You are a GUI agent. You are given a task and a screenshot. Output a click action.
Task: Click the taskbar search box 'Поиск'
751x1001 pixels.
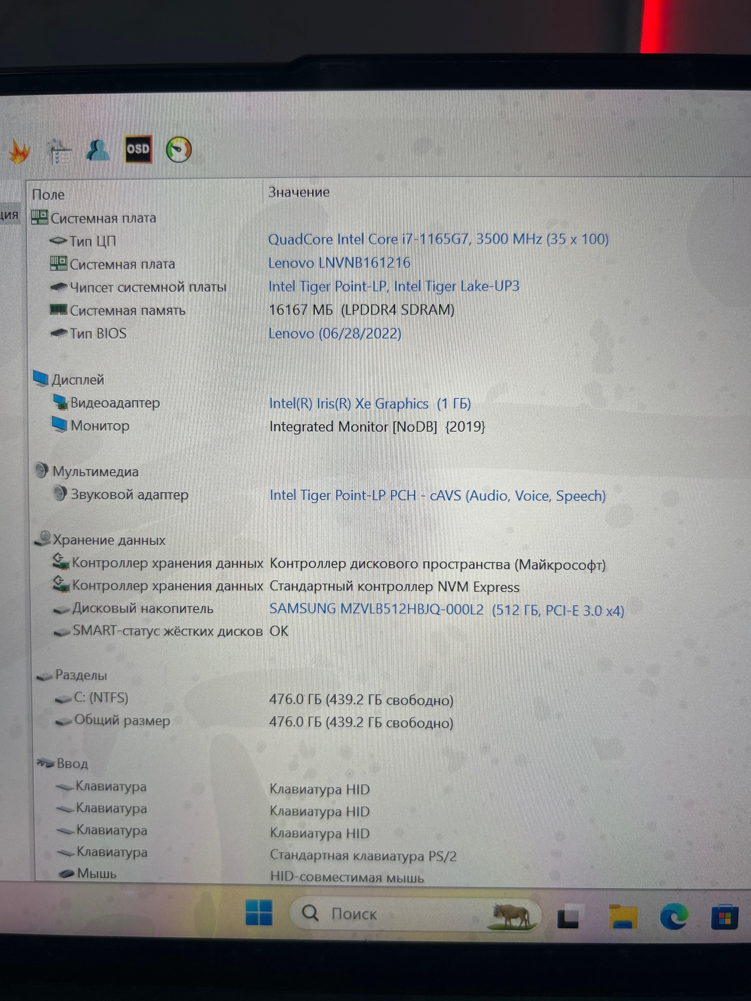tap(416, 913)
